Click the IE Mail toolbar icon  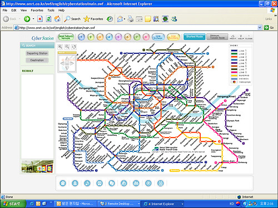120,19
